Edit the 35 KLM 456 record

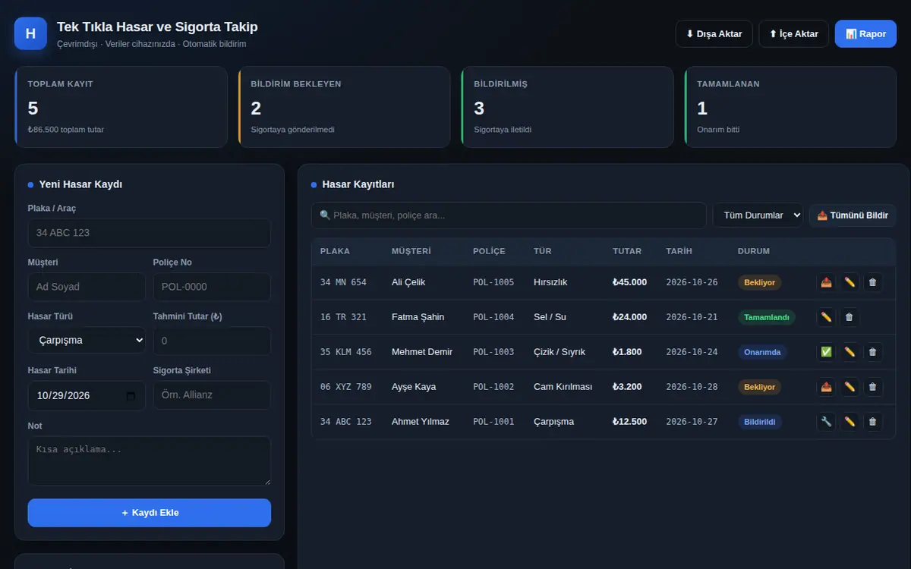click(x=850, y=352)
